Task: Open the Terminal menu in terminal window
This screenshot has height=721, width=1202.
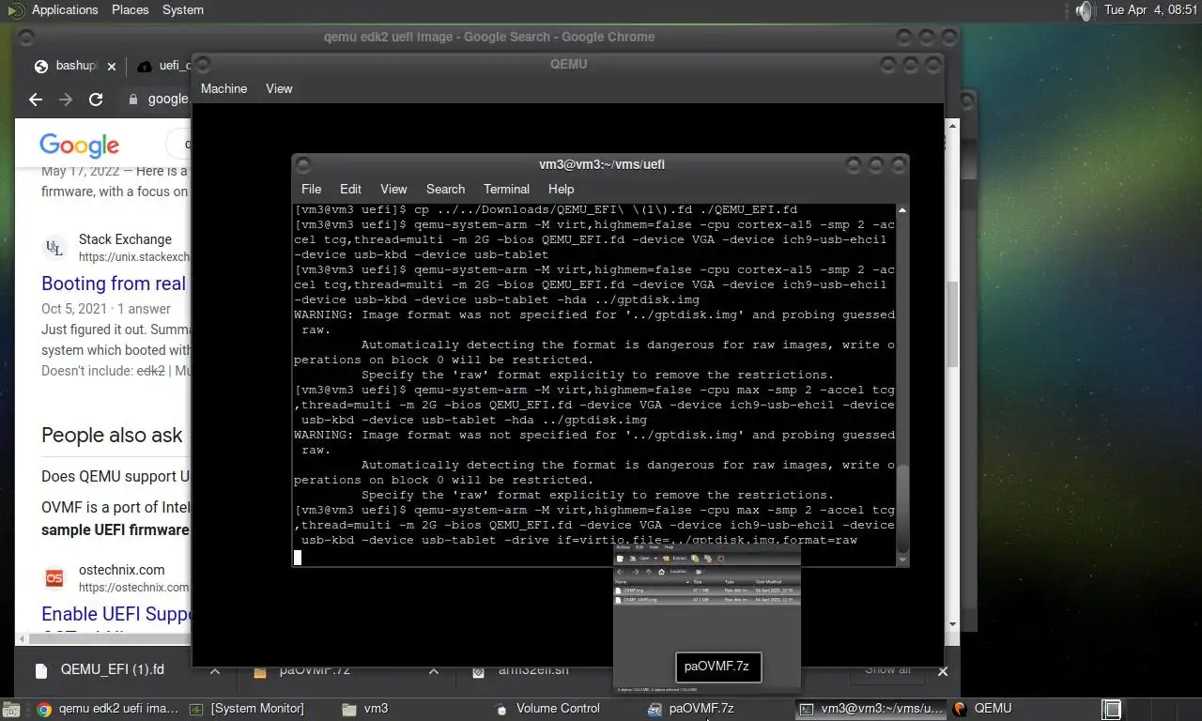Action: (506, 189)
